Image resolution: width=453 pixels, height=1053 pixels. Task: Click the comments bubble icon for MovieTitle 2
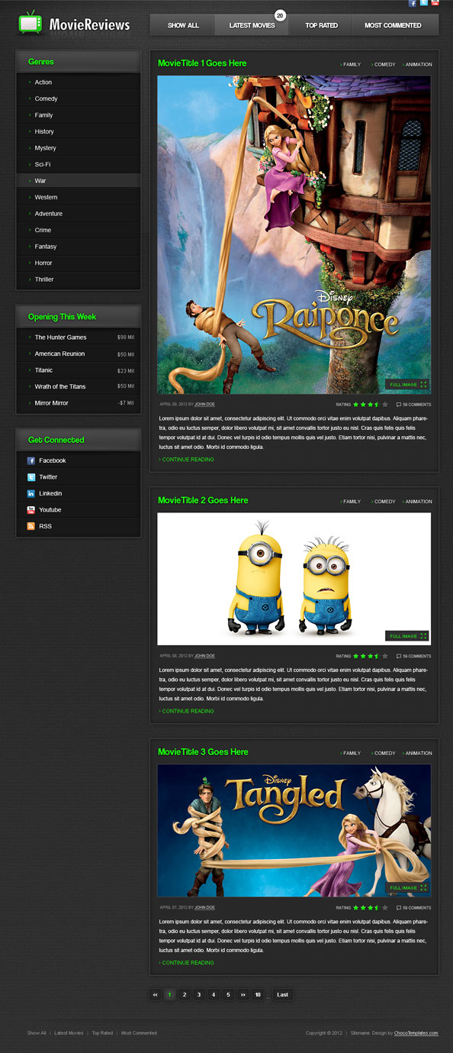[x=399, y=656]
